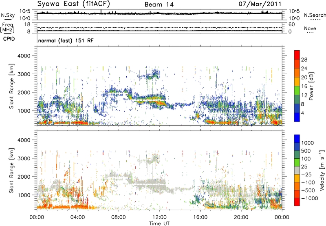Click the blue bottom of the Power color bar

297,117
